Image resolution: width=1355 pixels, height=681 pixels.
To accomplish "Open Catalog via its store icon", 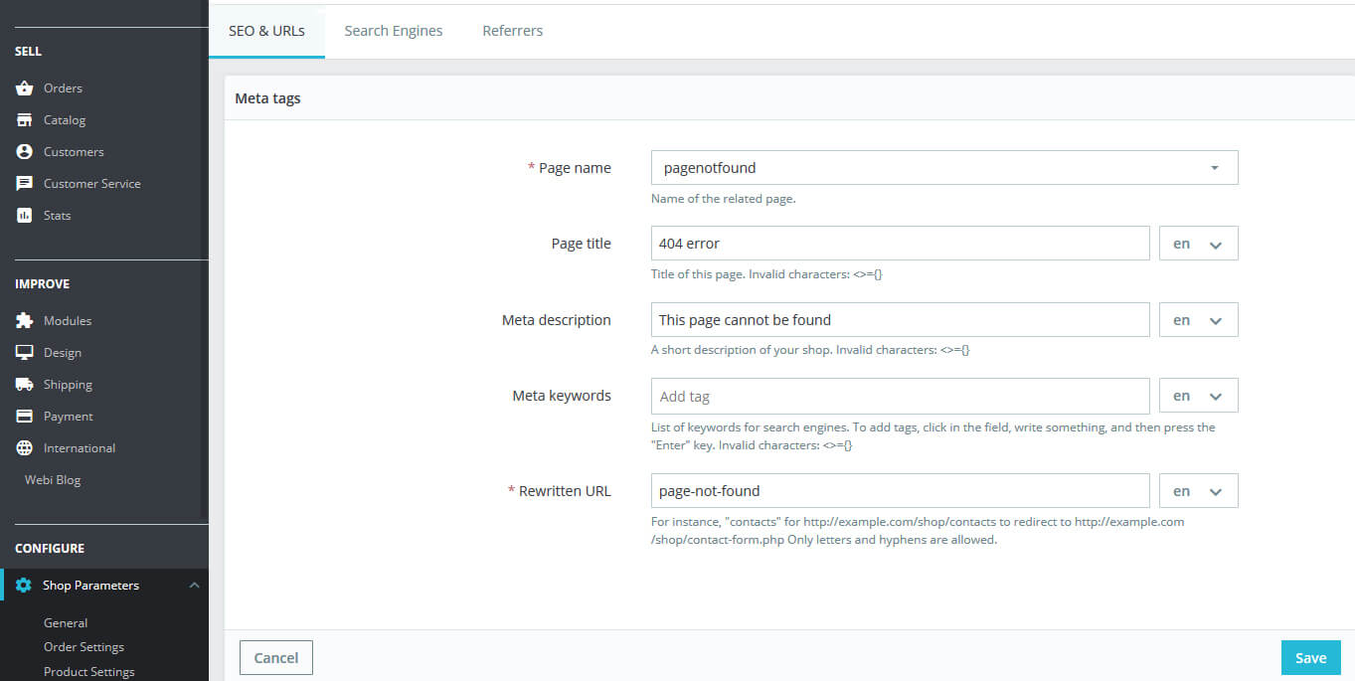I will [x=25, y=120].
